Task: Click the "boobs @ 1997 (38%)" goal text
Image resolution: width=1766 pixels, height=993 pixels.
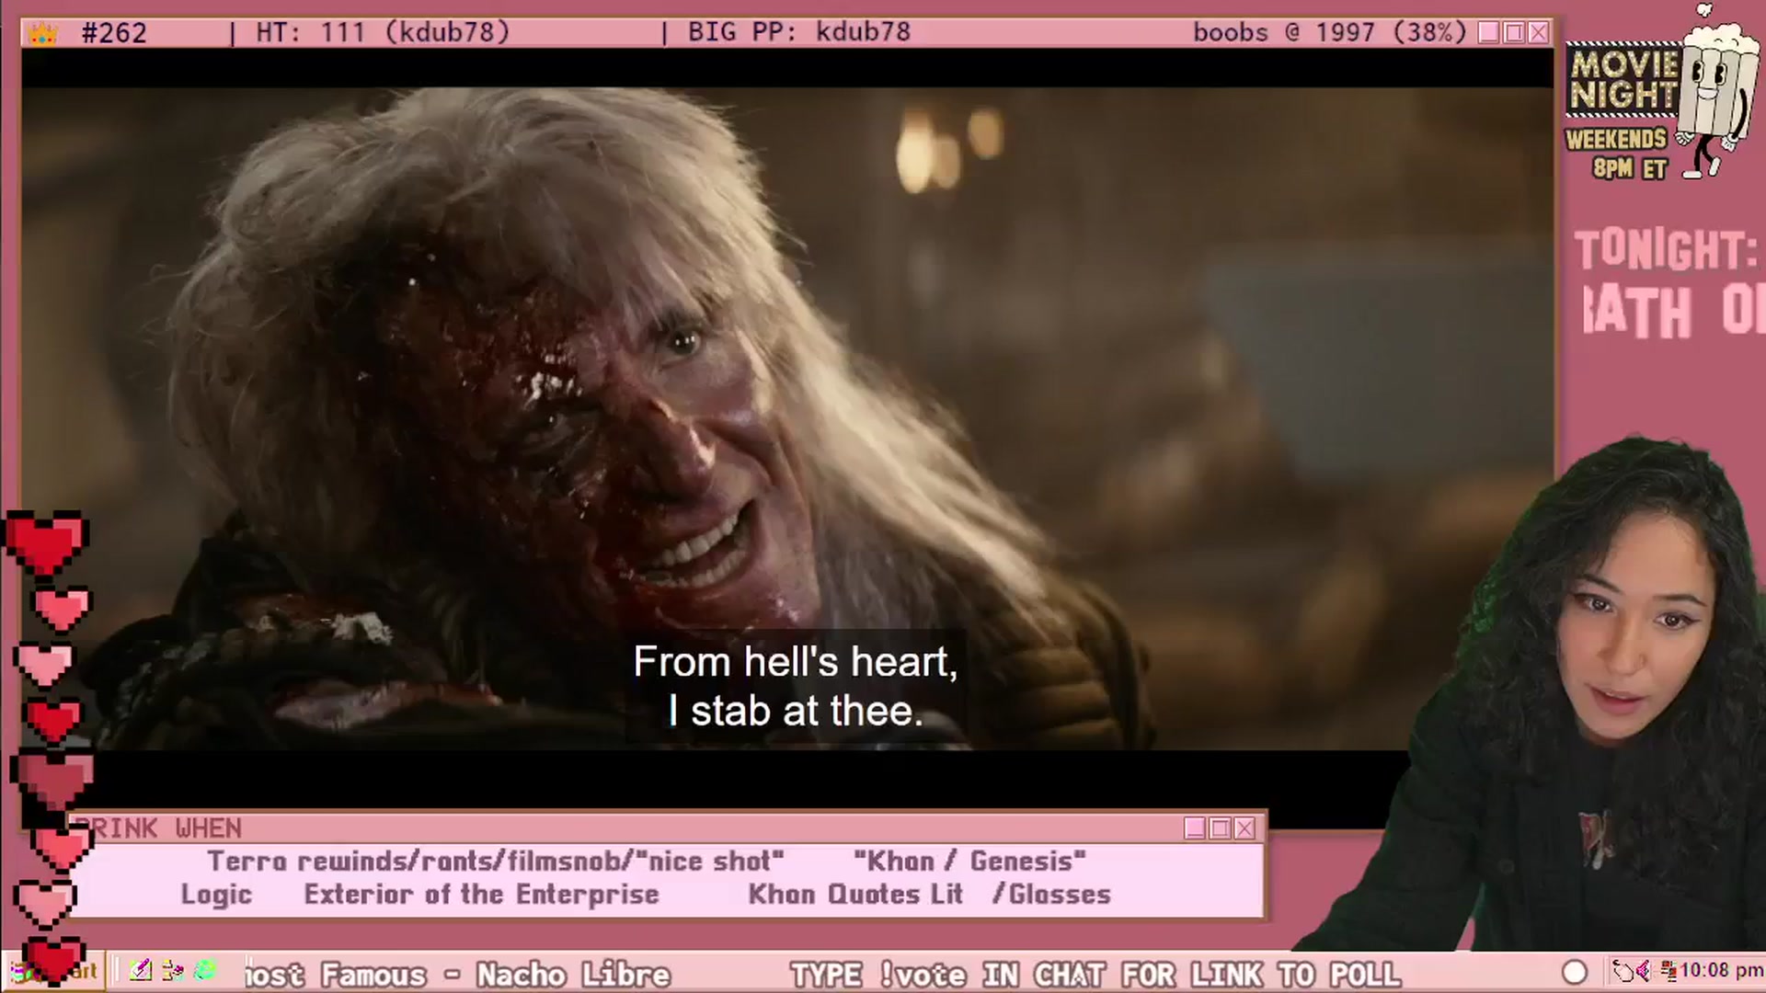Action: tap(1329, 33)
